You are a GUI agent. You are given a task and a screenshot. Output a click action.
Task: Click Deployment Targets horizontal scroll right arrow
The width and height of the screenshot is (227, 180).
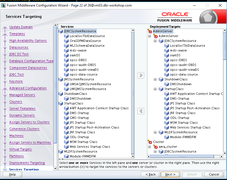221,157
